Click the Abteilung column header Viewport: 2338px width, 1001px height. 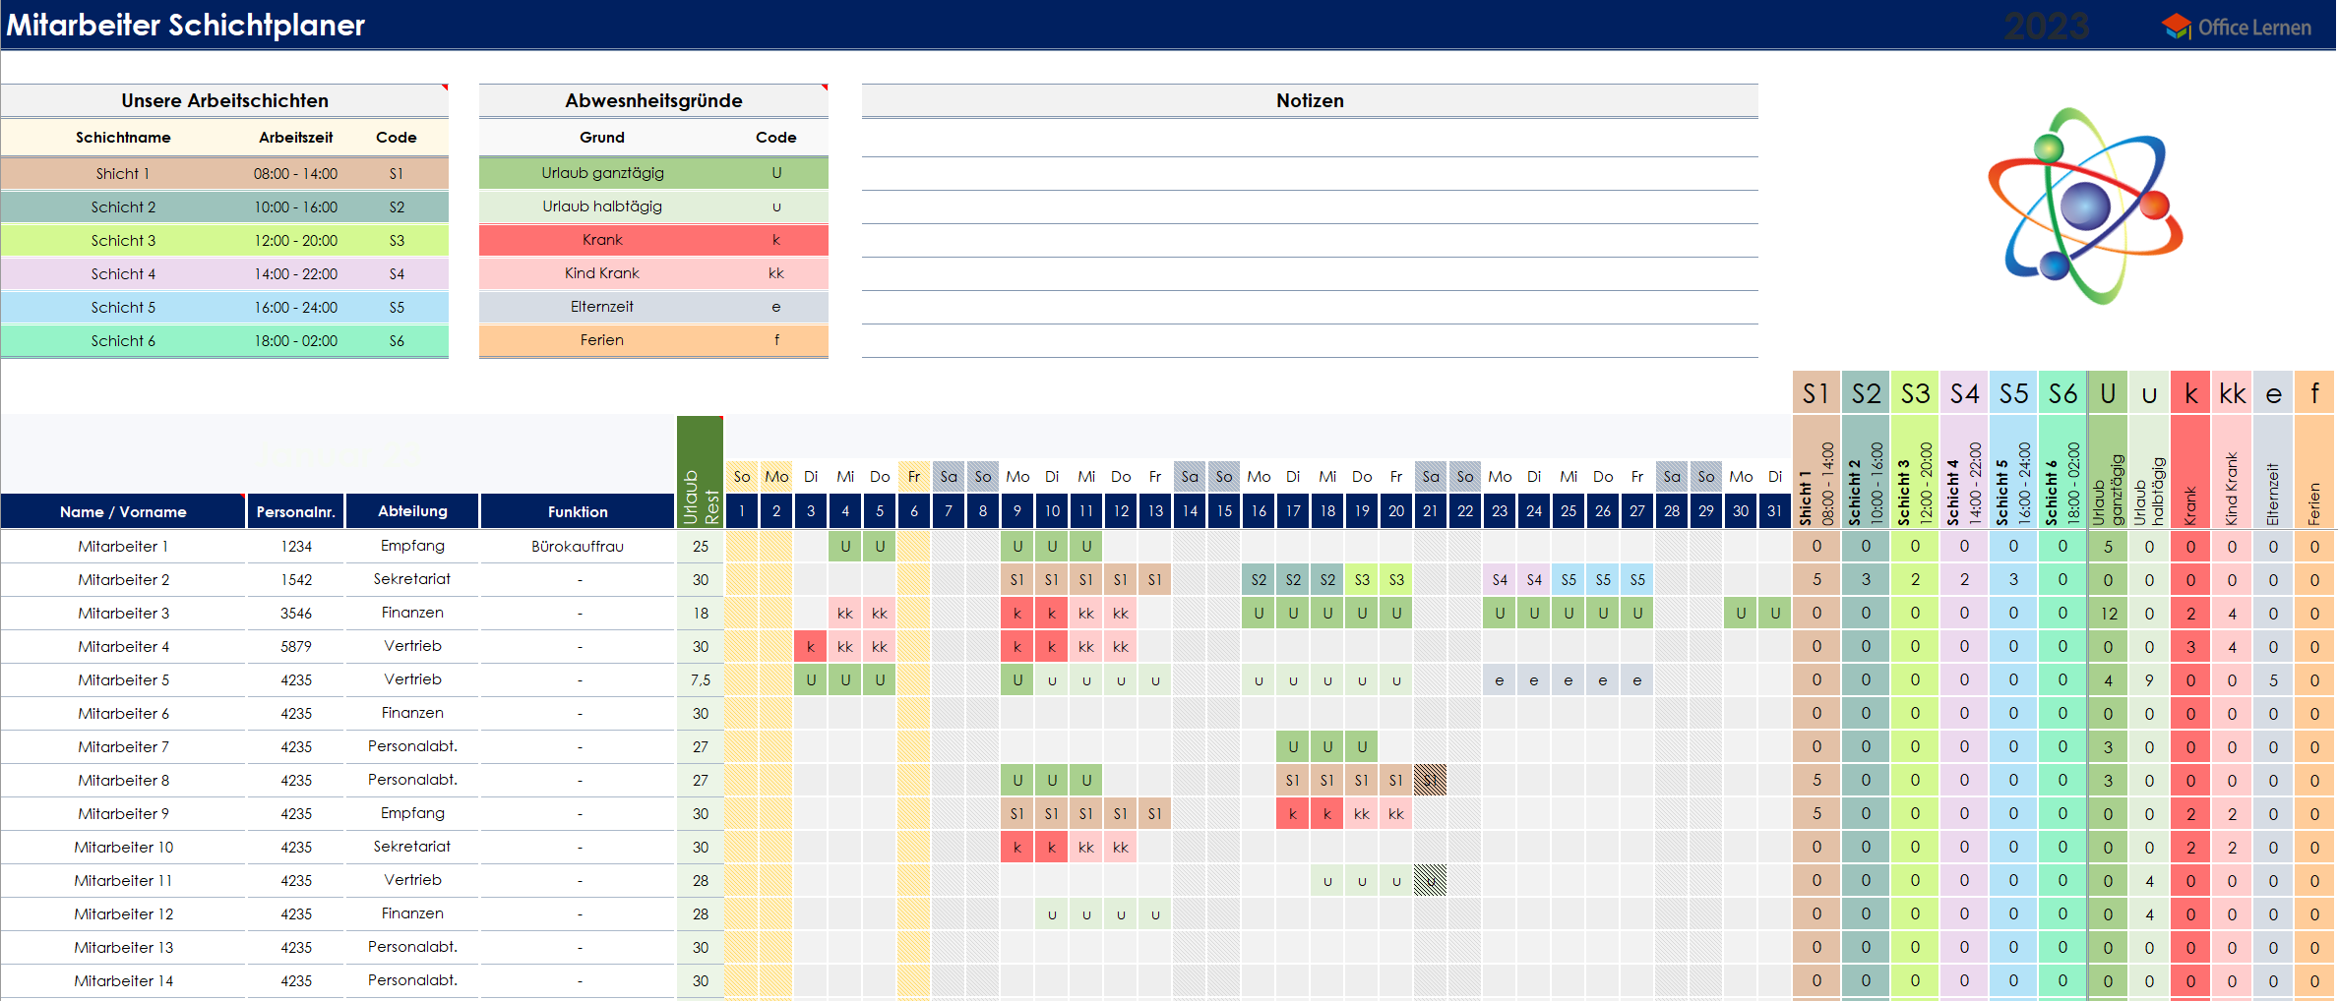point(412,511)
